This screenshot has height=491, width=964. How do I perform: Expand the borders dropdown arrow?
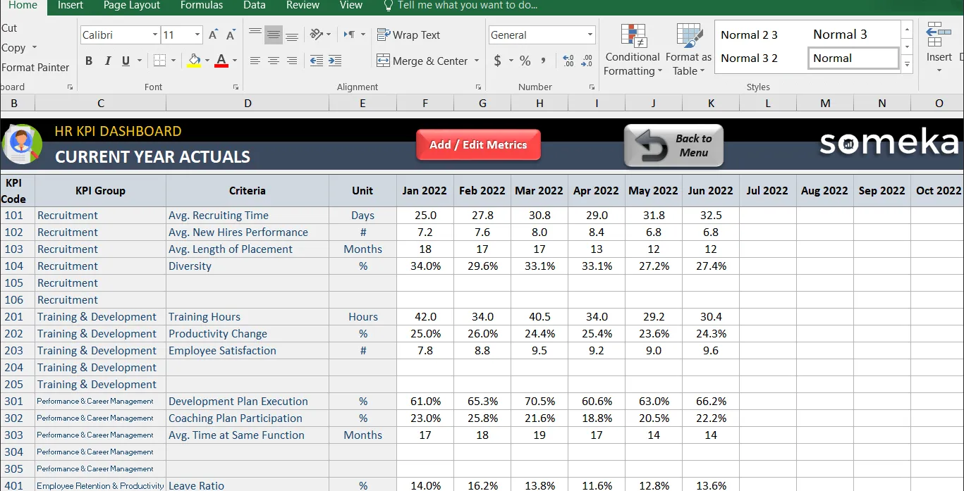point(173,61)
